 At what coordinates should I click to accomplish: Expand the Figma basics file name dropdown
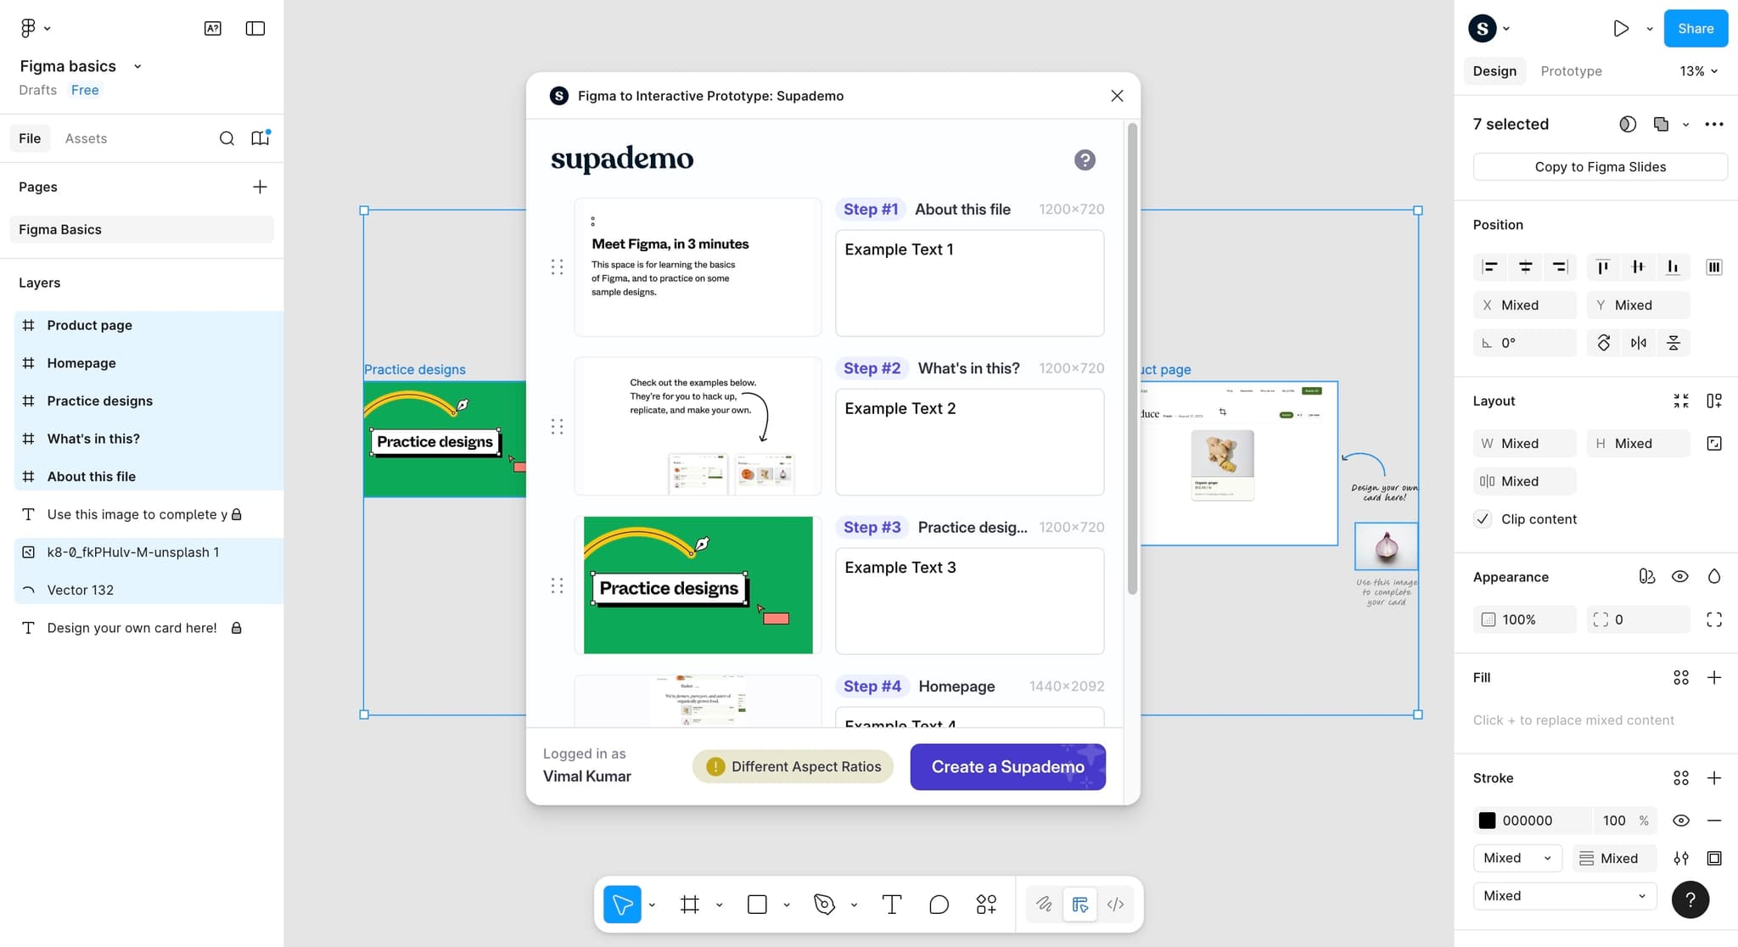pyautogui.click(x=137, y=66)
